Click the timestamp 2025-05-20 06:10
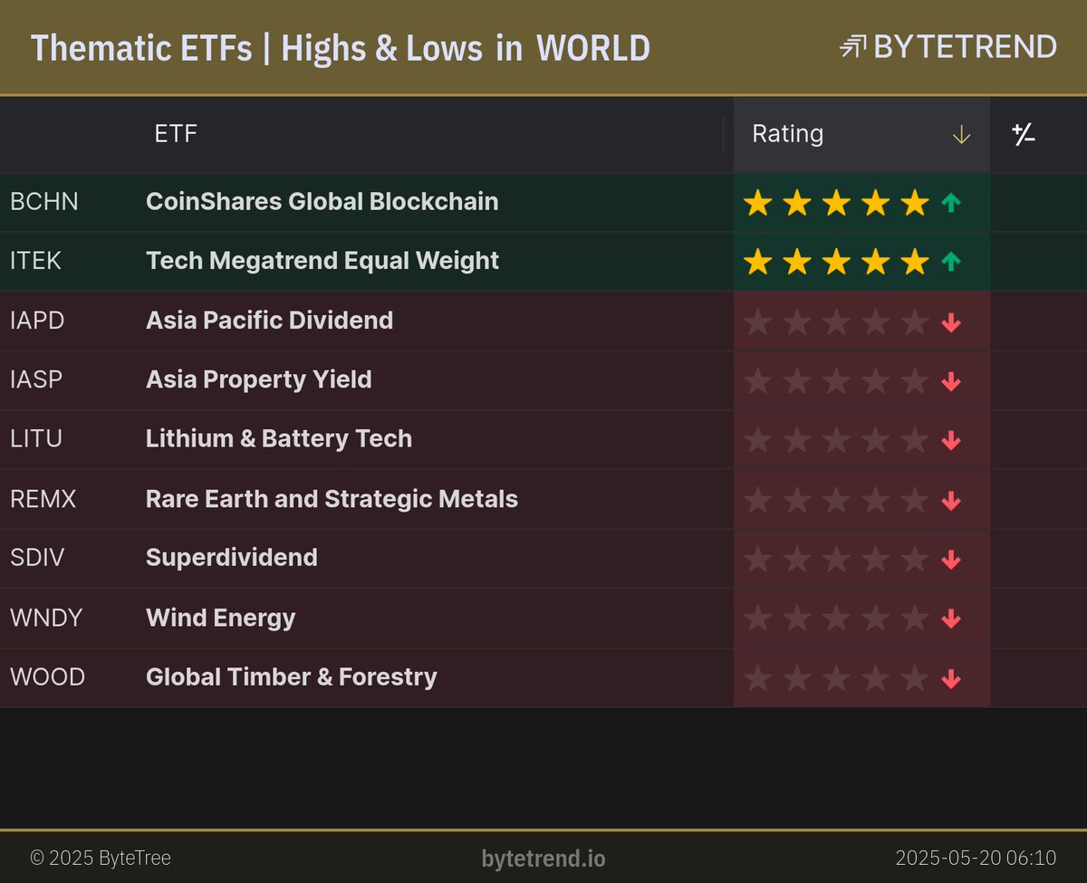This screenshot has width=1087, height=883. pyautogui.click(x=976, y=858)
